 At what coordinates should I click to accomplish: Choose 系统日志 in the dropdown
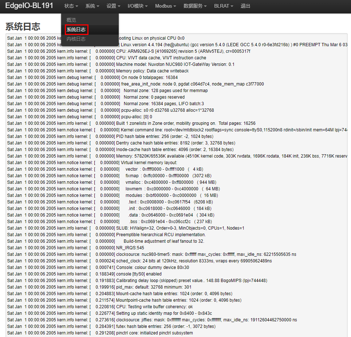[76, 29]
